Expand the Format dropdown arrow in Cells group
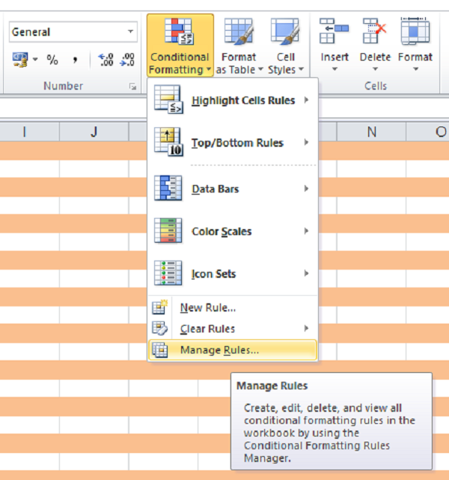 tap(415, 69)
